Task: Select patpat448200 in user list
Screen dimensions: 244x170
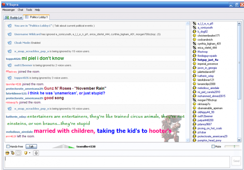Action: coord(205,120)
